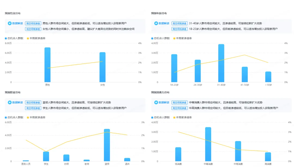Click the 医务人员 axis label

pyautogui.click(x=26, y=164)
